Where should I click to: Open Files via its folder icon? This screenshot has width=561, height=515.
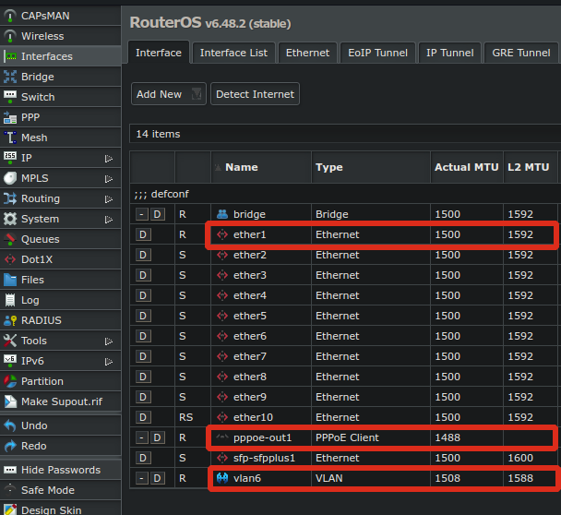click(x=11, y=280)
